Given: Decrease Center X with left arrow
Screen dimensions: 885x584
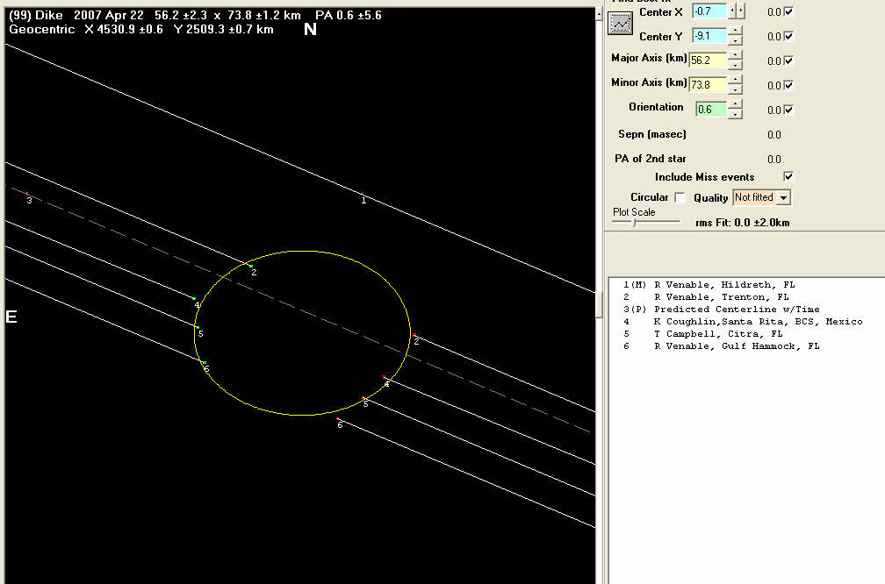Looking at the screenshot, I should click(732, 11).
